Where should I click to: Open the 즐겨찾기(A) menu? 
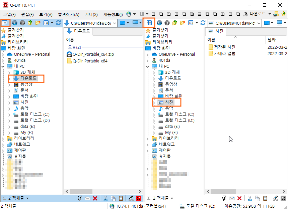tap(69, 14)
